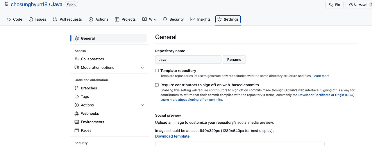The height and width of the screenshot is (146, 372).
Task: Click the Actions play icon in top navigation
Action: pyautogui.click(x=91, y=19)
